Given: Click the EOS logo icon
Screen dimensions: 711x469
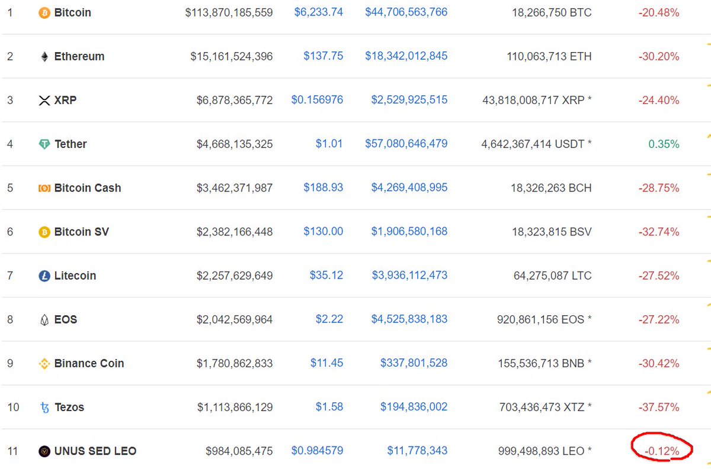Looking at the screenshot, I should (44, 320).
